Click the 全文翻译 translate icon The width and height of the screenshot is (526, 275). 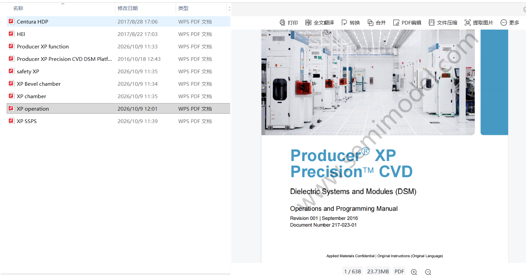point(308,23)
